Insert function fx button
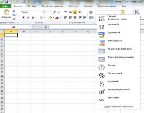This screenshot has height=113, width=144. point(46,27)
